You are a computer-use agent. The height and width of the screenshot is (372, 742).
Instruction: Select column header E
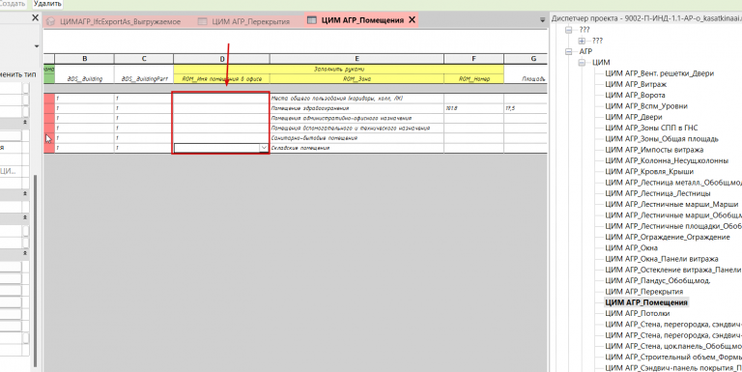[357, 59]
